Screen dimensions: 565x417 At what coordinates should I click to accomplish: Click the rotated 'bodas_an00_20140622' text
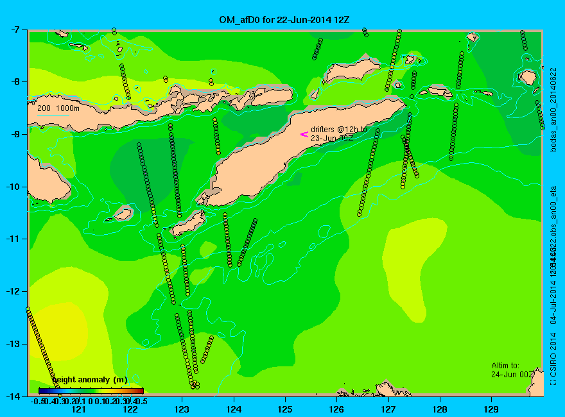[x=553, y=110]
